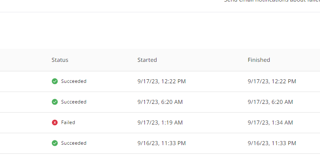
Task: Click finished time 9/17/23, 6:20 AM
Action: tap(270, 102)
